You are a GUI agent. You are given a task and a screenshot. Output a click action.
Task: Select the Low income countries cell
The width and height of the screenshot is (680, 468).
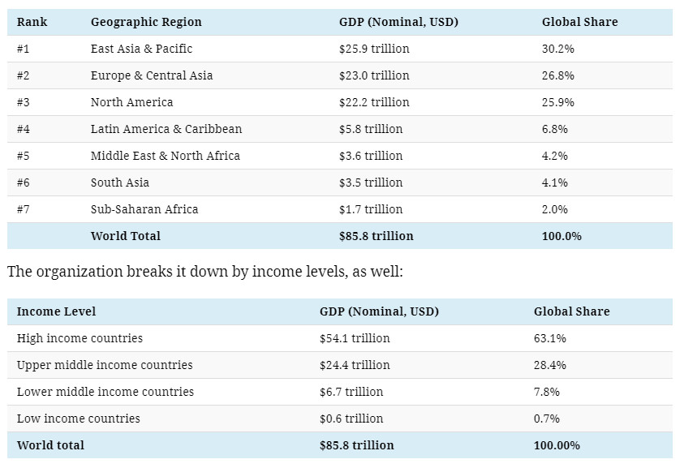[79, 419]
